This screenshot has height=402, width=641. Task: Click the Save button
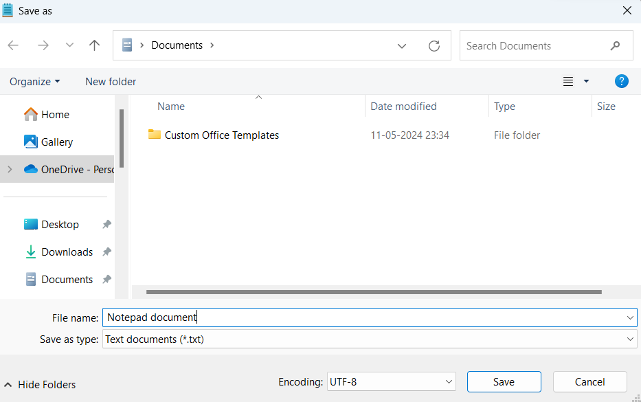[x=504, y=381]
